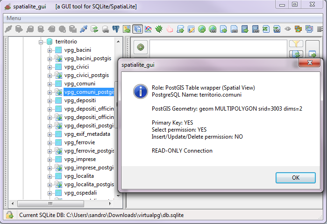This screenshot has height=224, width=327.
Task: Click the territorio cyan database icon
Action: click(x=50, y=42)
